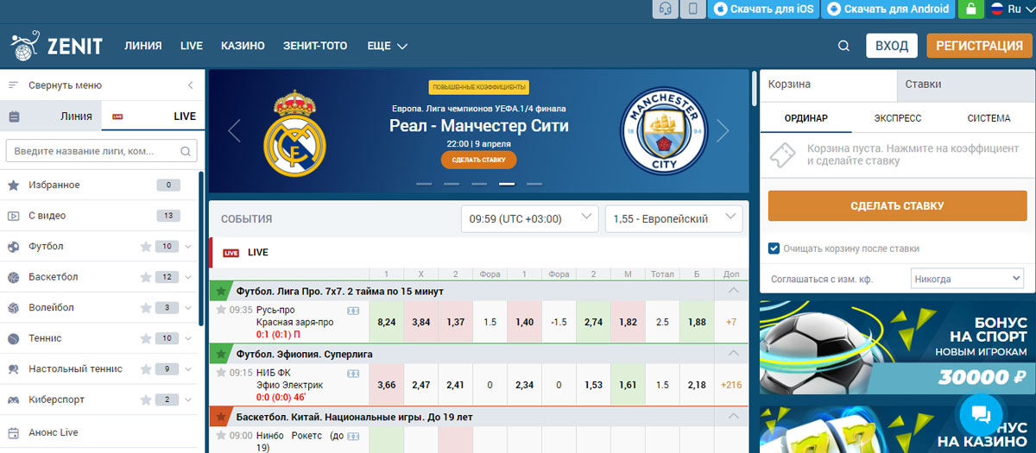
Task: Star the Футбол sport in sidebar
Action: 146,247
